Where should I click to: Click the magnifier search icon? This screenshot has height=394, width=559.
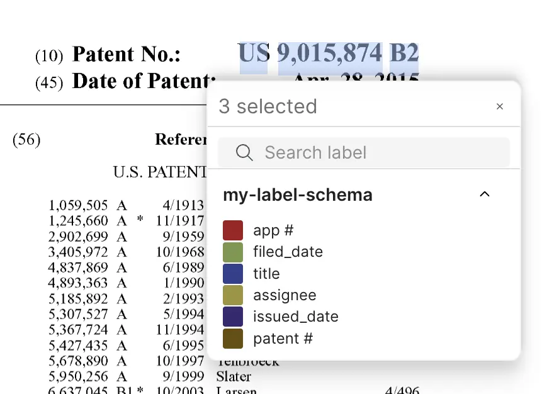pyautogui.click(x=244, y=152)
